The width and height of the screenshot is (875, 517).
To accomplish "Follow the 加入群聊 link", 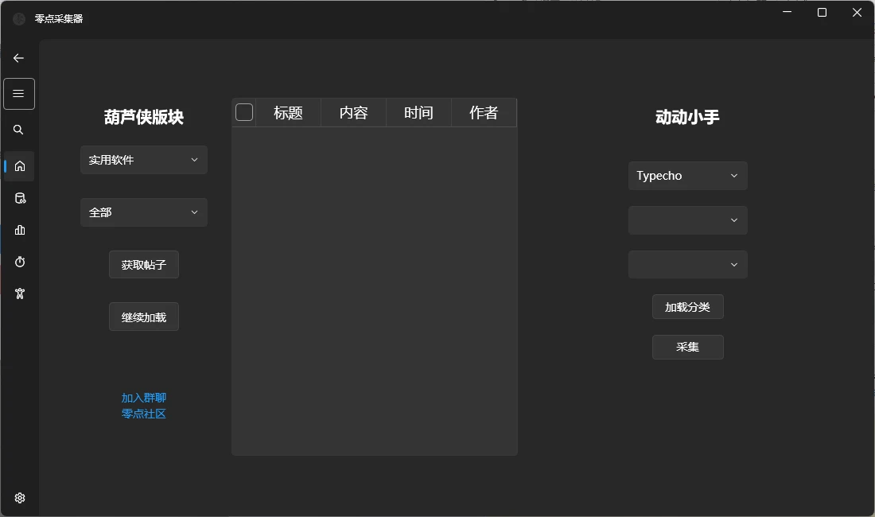I will (x=144, y=398).
